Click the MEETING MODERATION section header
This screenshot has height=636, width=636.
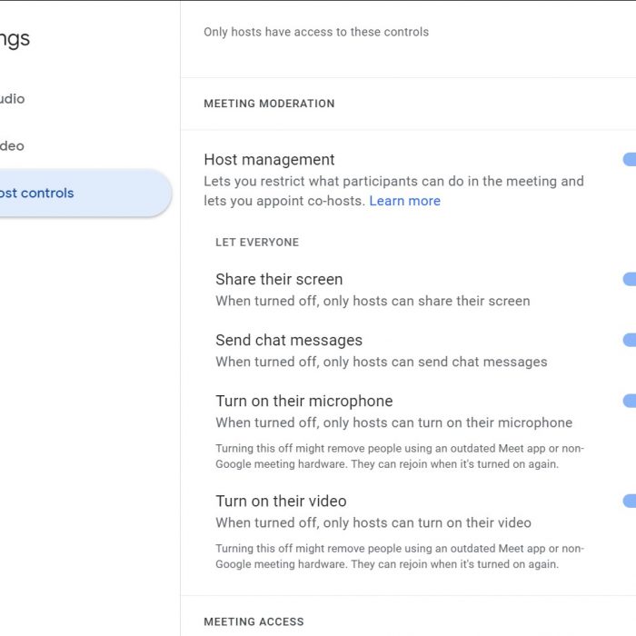pos(269,104)
